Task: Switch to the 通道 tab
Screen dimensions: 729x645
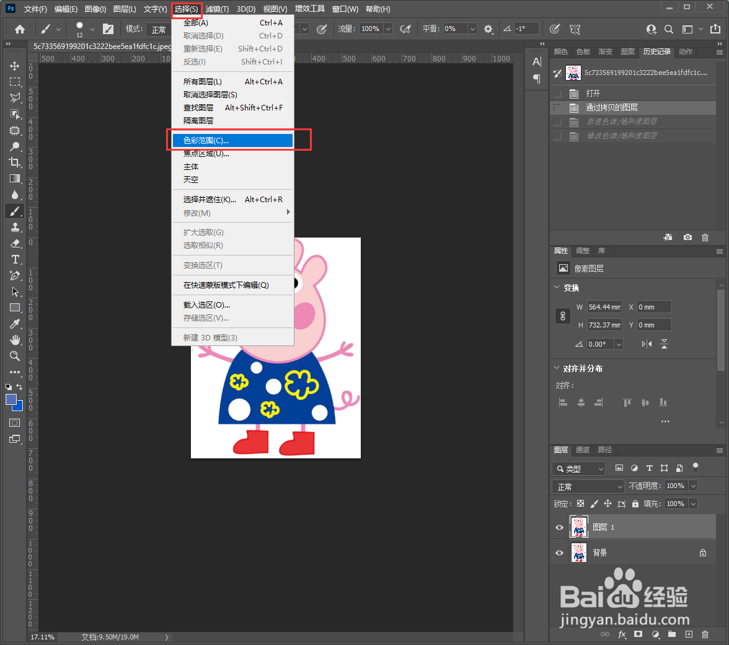Action: pyautogui.click(x=582, y=450)
